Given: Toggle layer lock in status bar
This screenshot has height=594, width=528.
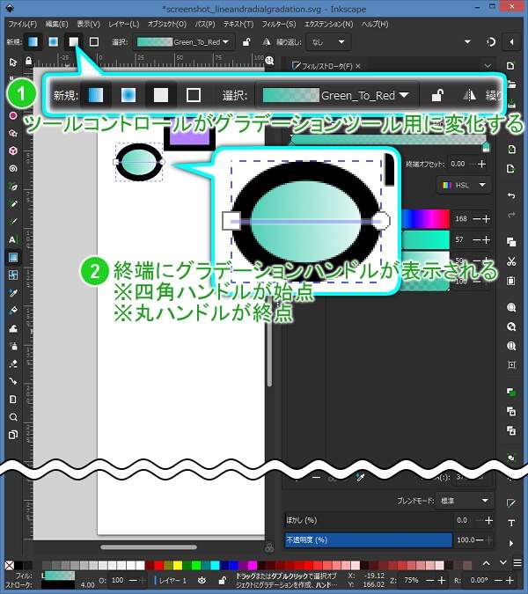Looking at the screenshot, I should point(223,580).
